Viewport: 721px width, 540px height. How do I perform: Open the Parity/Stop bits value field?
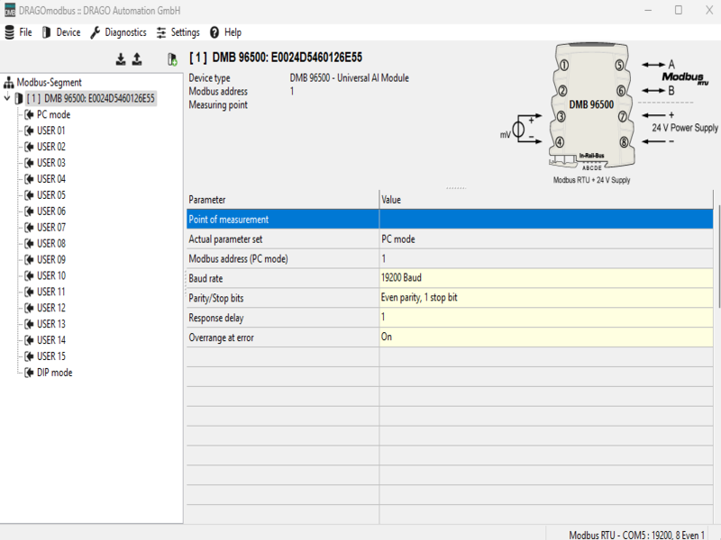pyautogui.click(x=546, y=298)
